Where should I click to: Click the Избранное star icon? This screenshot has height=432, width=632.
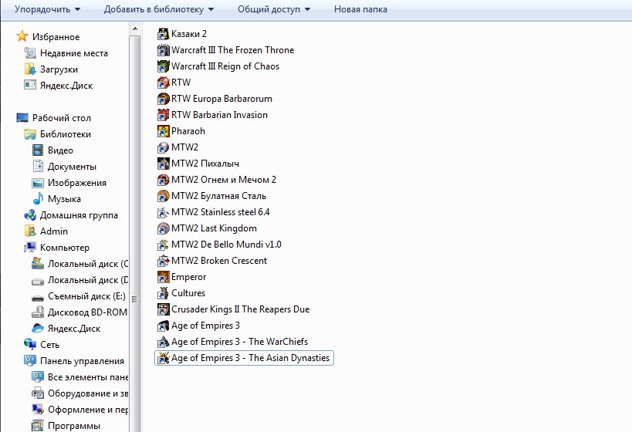22,36
